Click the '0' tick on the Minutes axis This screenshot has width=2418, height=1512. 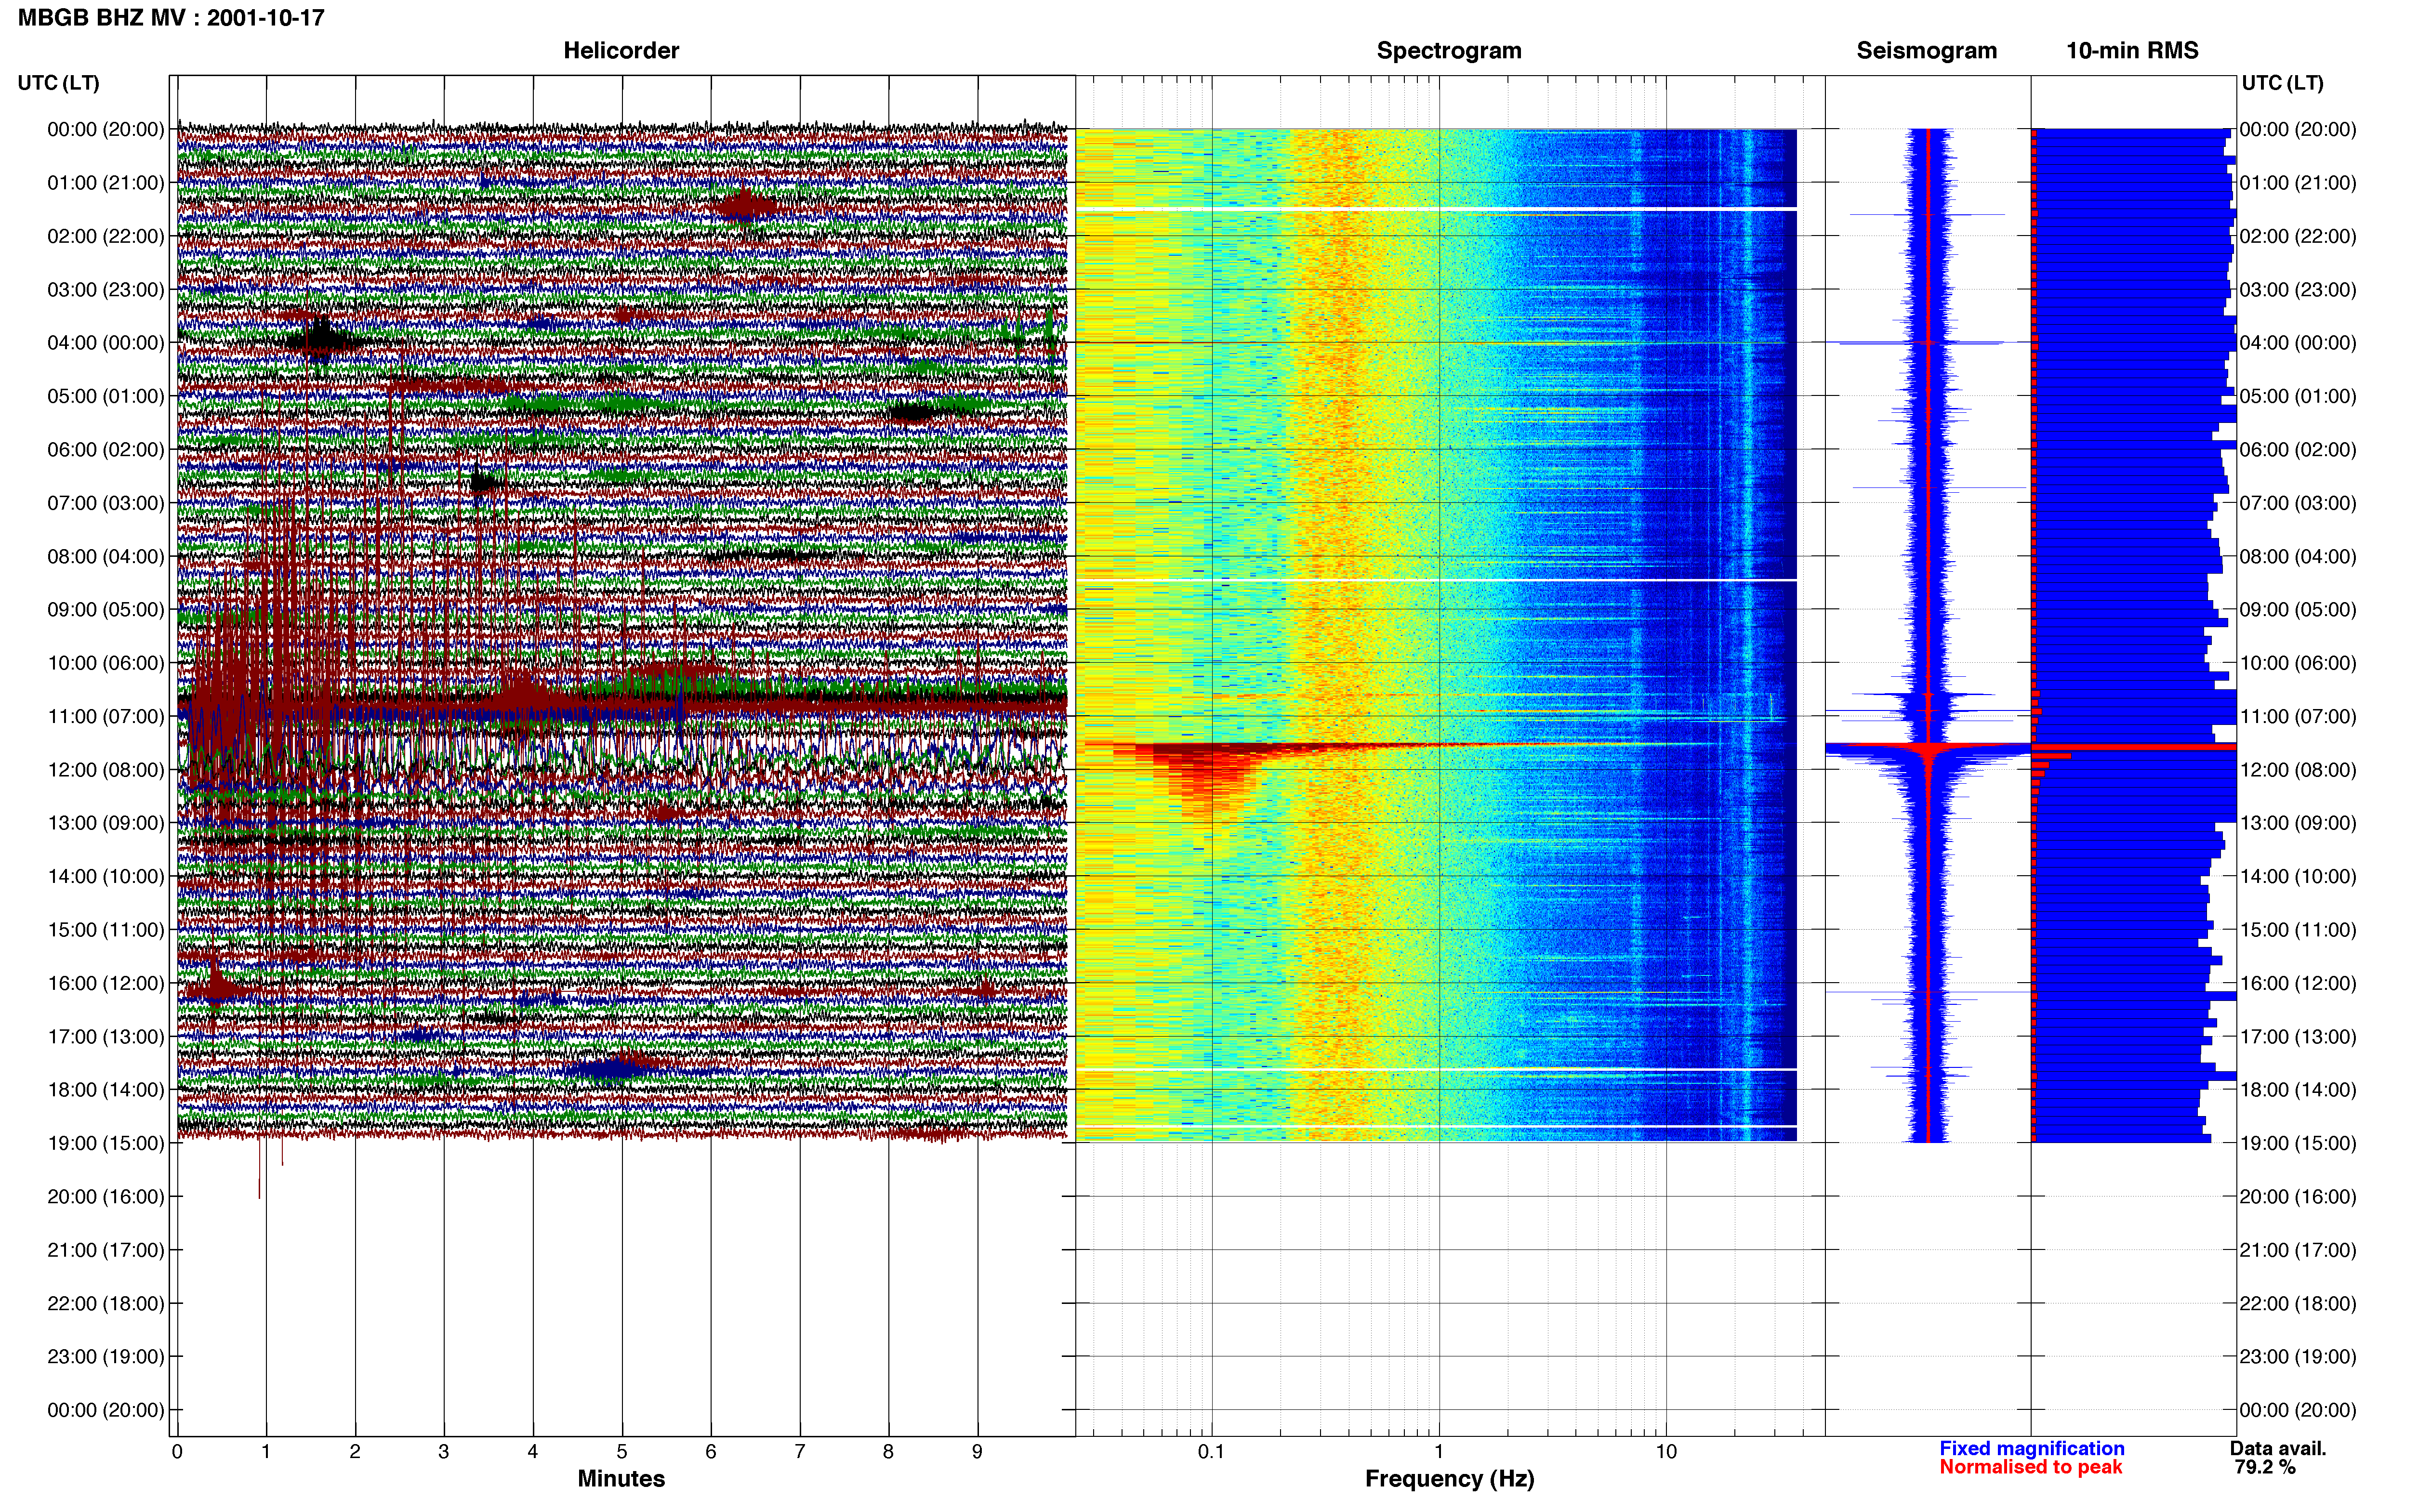177,1452
